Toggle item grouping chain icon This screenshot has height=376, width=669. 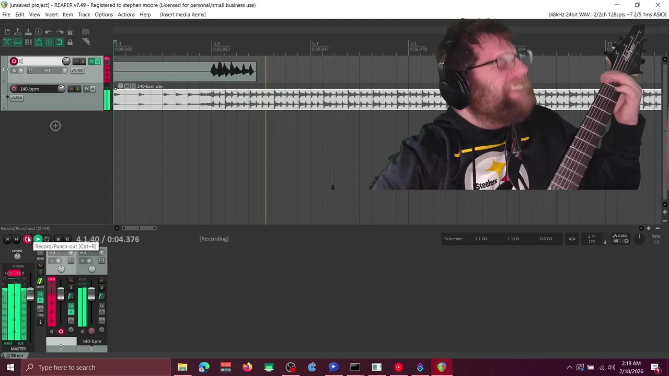pyautogui.click(x=18, y=42)
